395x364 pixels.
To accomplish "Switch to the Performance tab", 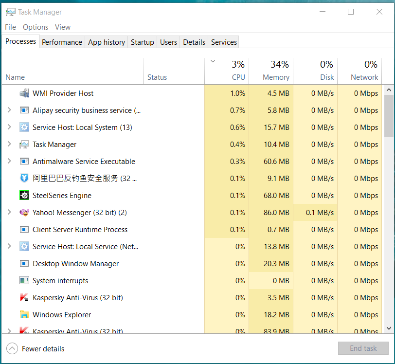I will (x=62, y=42).
